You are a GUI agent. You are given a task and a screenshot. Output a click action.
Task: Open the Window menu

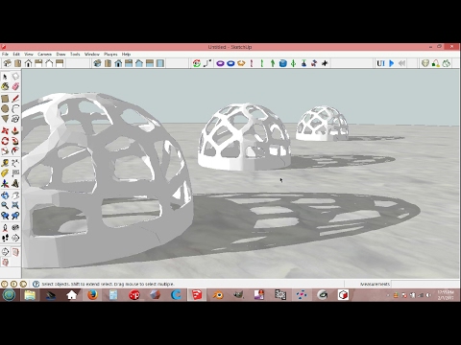tap(92, 55)
